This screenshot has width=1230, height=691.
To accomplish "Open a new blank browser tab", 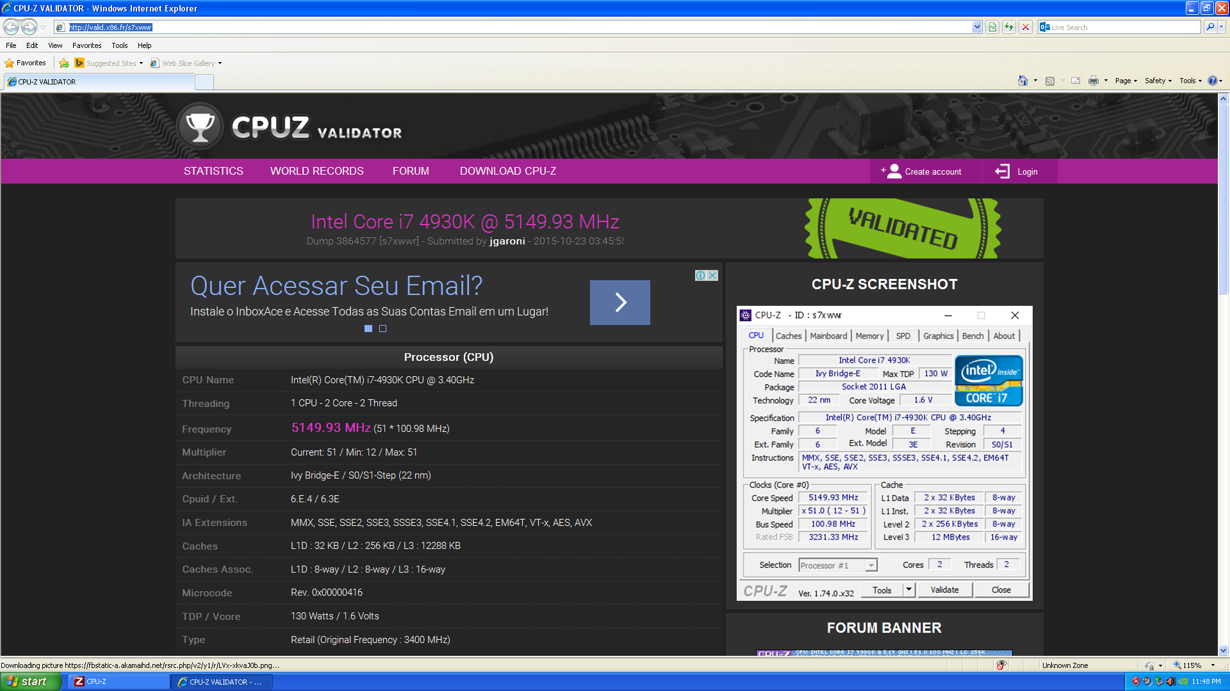I will coord(204,82).
